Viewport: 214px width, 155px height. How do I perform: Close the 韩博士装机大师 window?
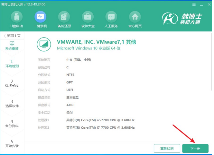coord(209,4)
